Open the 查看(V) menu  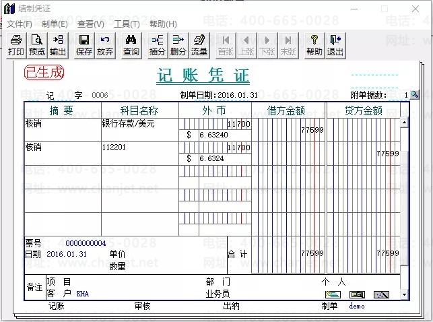coord(91,24)
